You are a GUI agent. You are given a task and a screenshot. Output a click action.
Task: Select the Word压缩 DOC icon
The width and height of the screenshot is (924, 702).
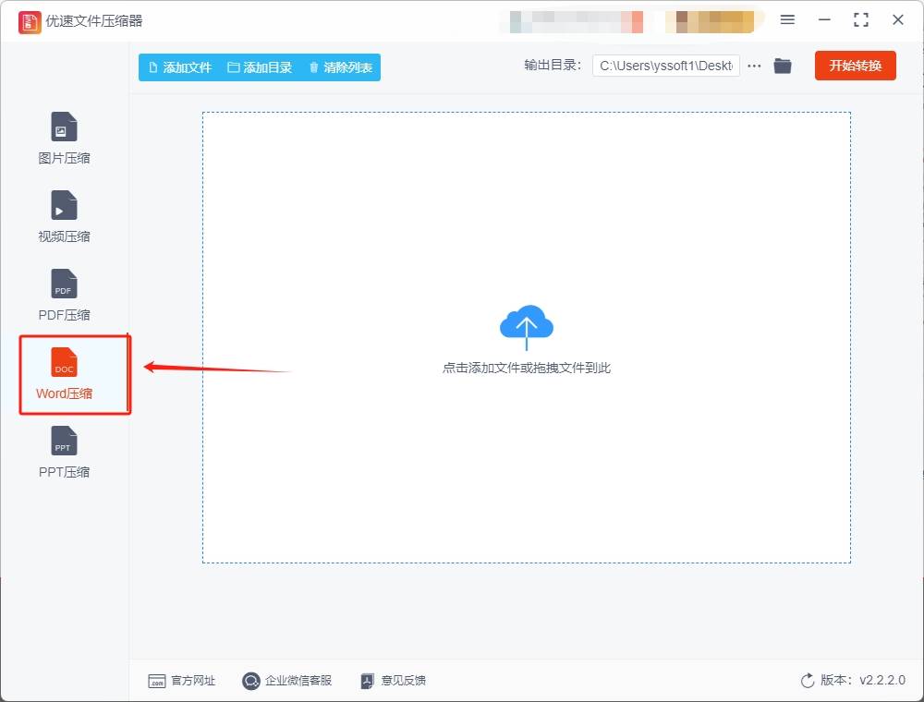(64, 361)
